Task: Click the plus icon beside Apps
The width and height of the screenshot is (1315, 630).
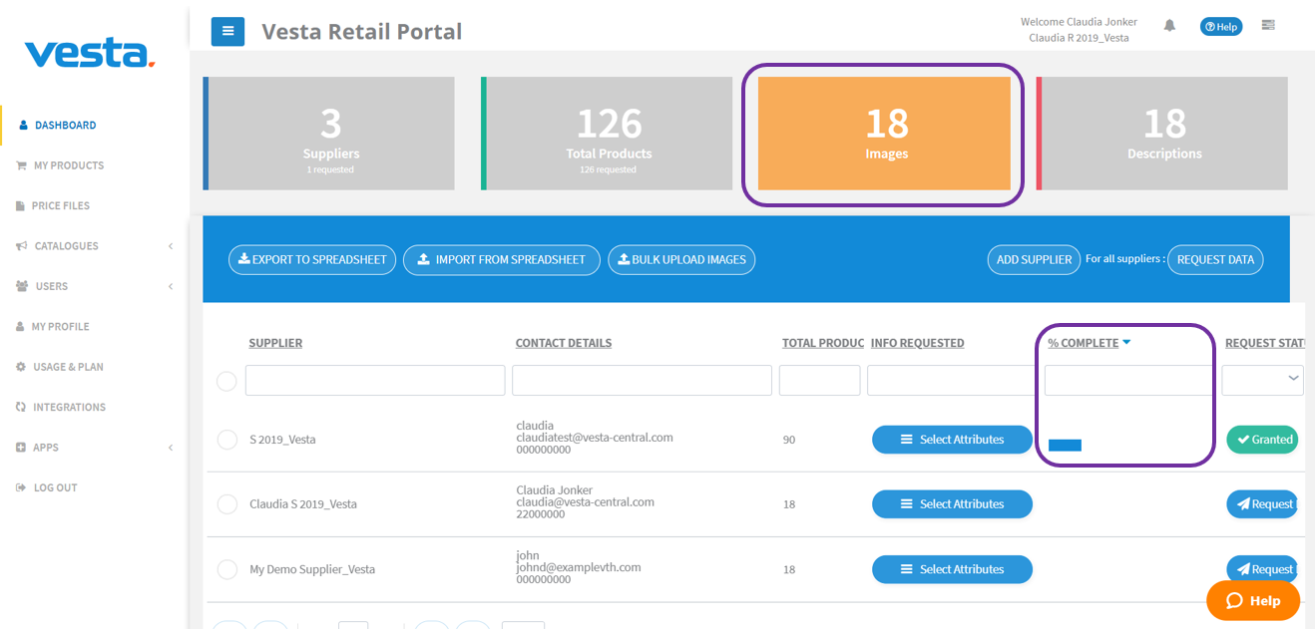Action: pyautogui.click(x=21, y=448)
